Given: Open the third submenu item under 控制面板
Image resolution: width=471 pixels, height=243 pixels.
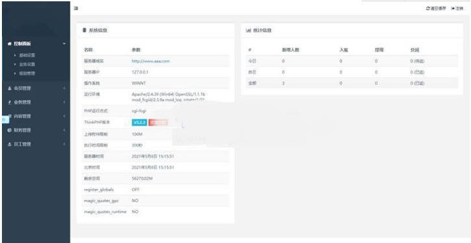Looking at the screenshot, I should tap(27, 73).
